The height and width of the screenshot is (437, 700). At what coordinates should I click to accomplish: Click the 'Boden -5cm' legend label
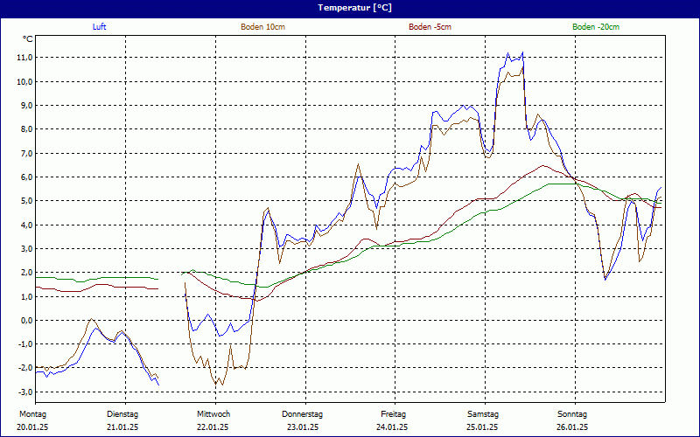(430, 27)
